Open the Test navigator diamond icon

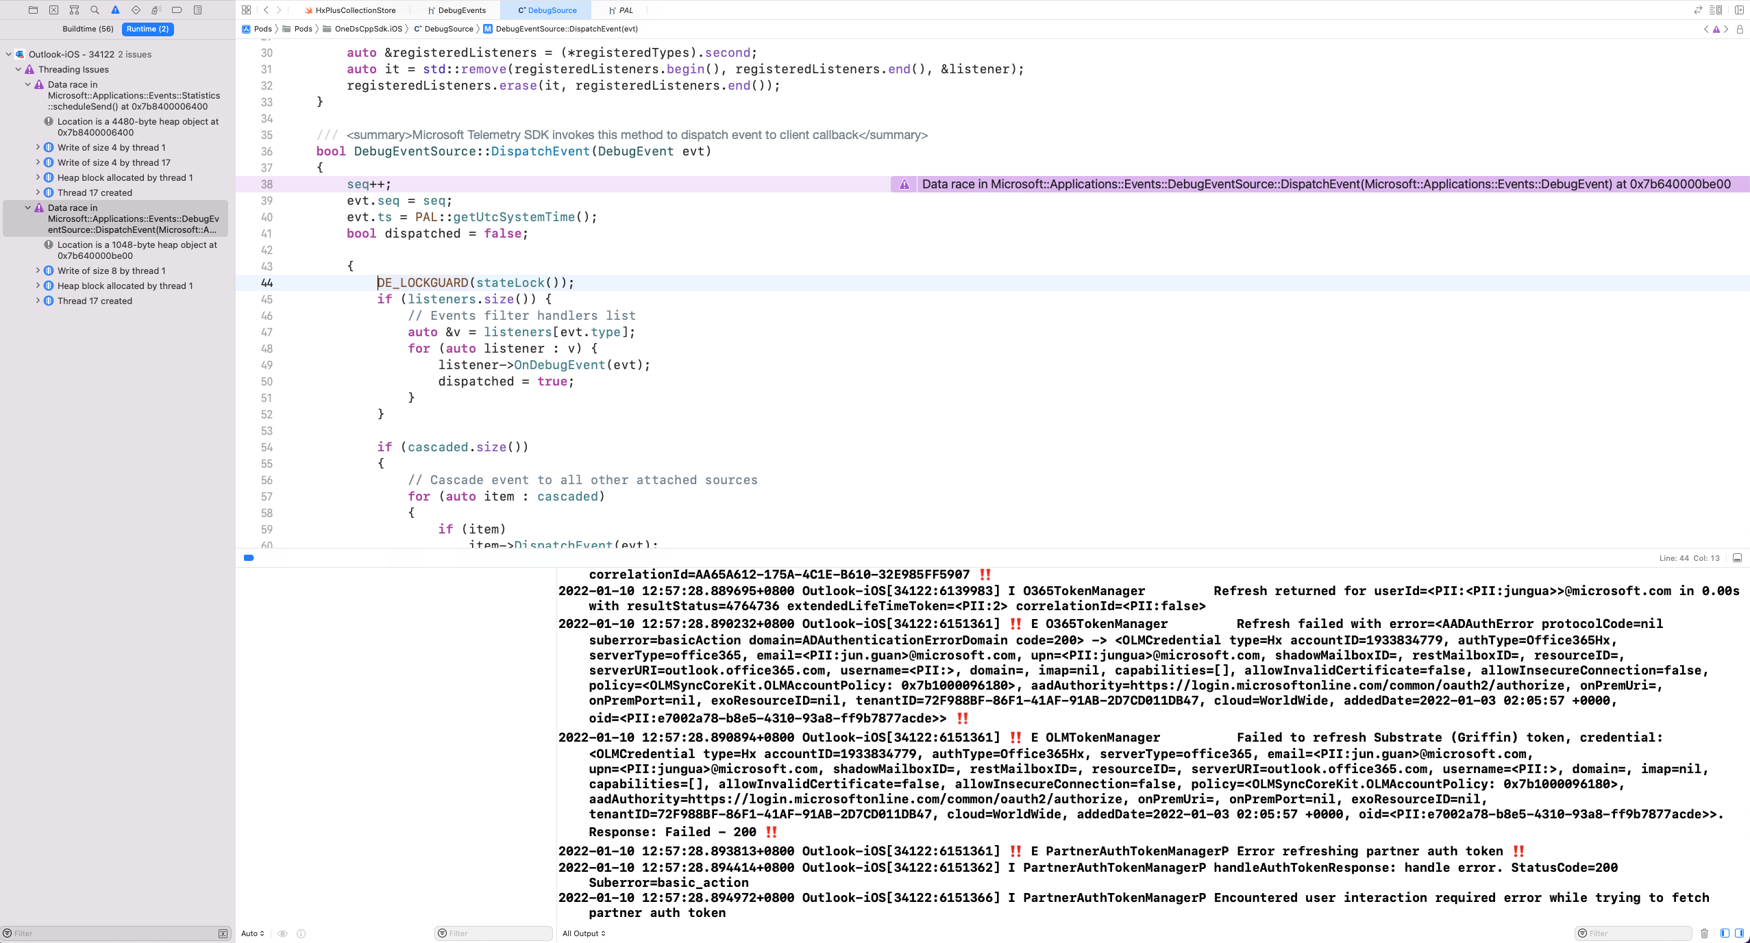click(136, 10)
